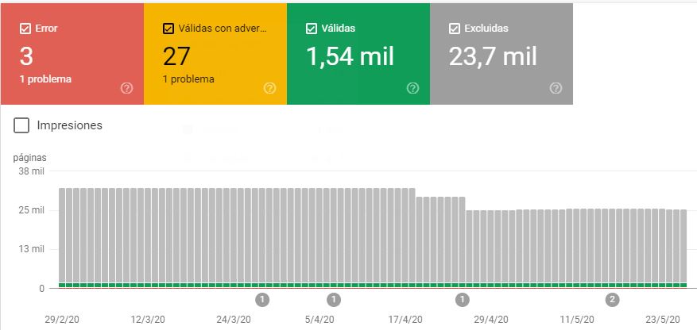Open the marker near 5/4/20 date
This screenshot has width=697, height=330.
[x=334, y=299]
